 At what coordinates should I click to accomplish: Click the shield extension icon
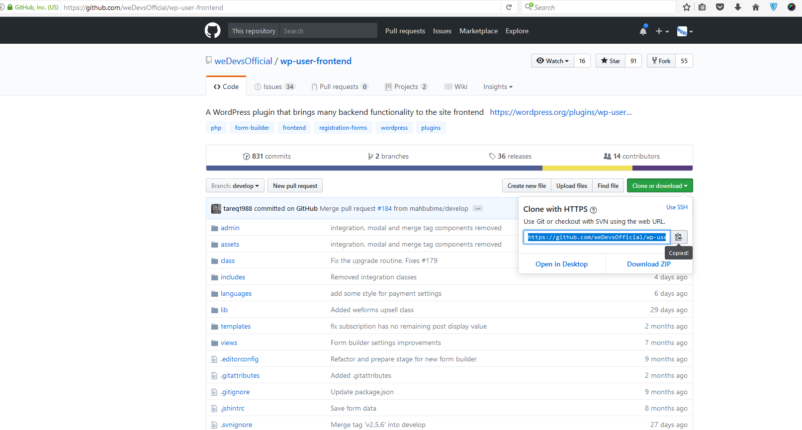coord(774,7)
